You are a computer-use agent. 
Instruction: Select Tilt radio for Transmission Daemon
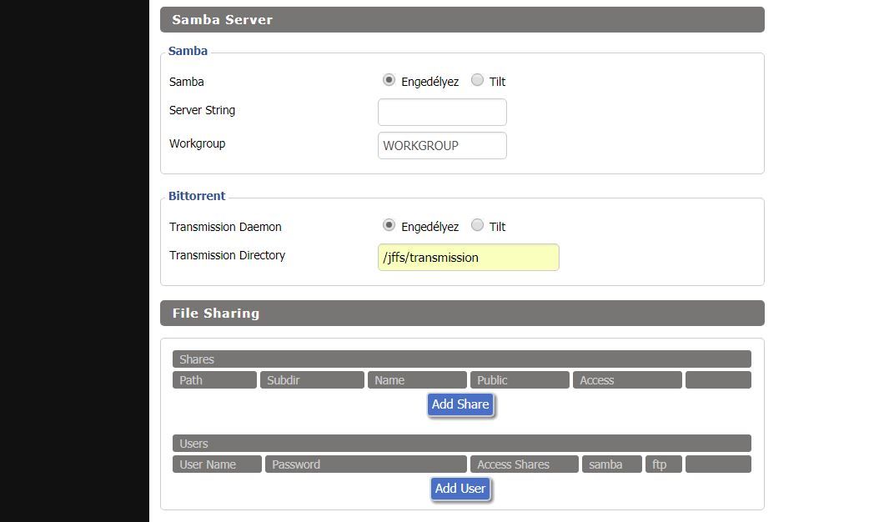(477, 226)
